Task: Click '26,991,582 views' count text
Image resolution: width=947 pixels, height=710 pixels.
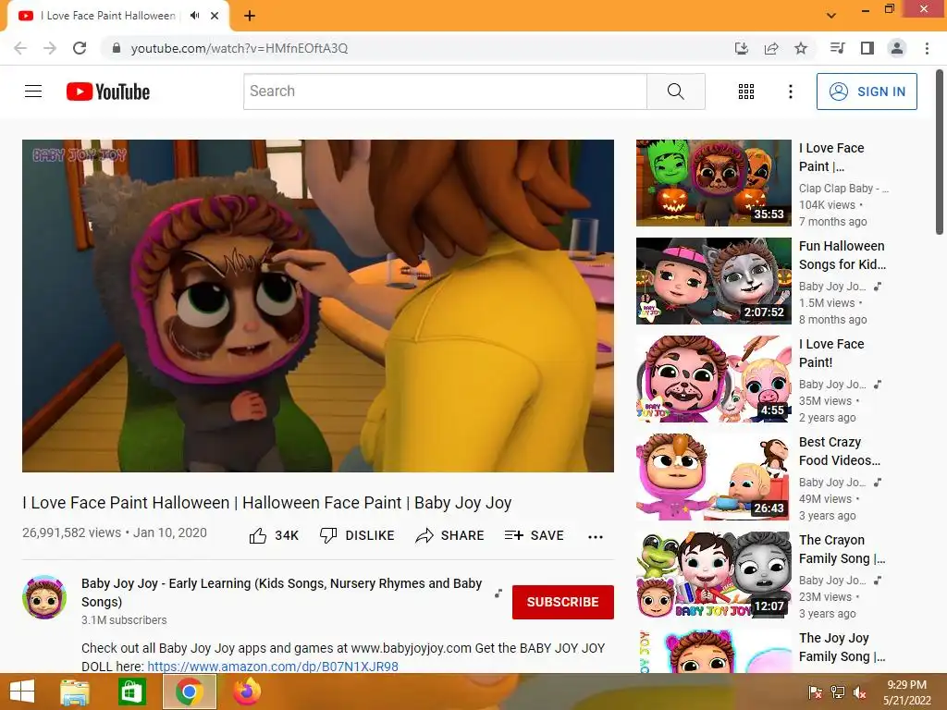Action: [72, 532]
